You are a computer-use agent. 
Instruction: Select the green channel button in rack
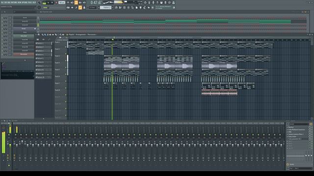pos(24,36)
